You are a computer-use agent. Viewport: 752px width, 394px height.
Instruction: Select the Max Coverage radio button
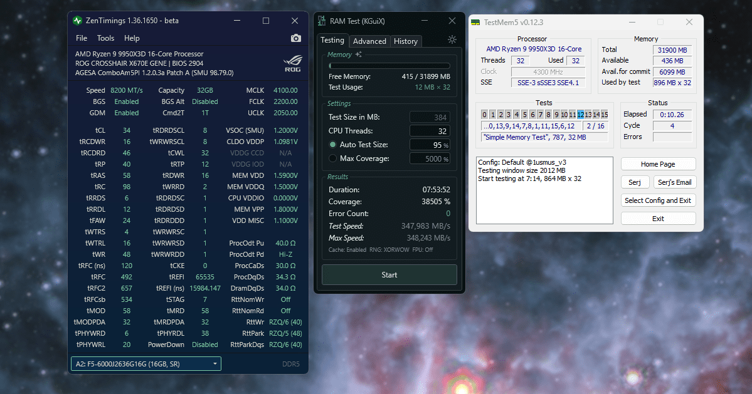point(332,158)
